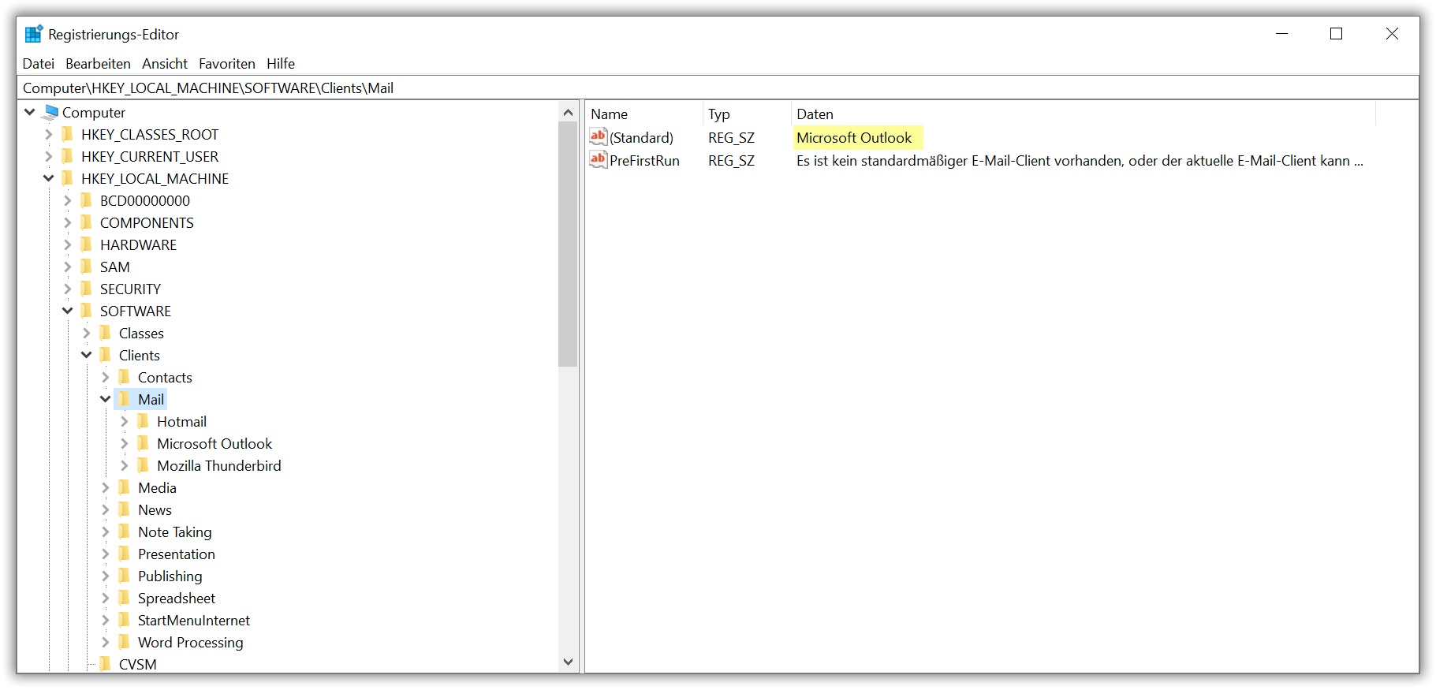This screenshot has width=1436, height=690.
Task: Collapse the HKEY_LOCAL_MACHINE node
Action: click(x=49, y=178)
